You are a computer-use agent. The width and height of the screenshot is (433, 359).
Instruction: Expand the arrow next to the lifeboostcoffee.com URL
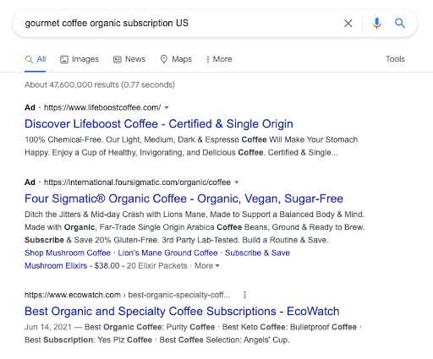point(167,107)
